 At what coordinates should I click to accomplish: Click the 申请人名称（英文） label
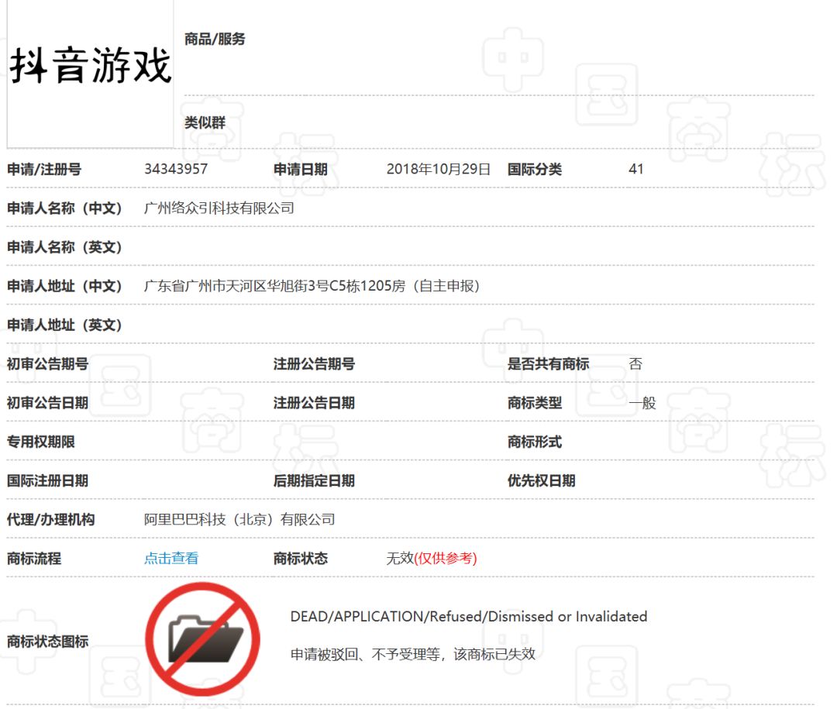coord(64,247)
